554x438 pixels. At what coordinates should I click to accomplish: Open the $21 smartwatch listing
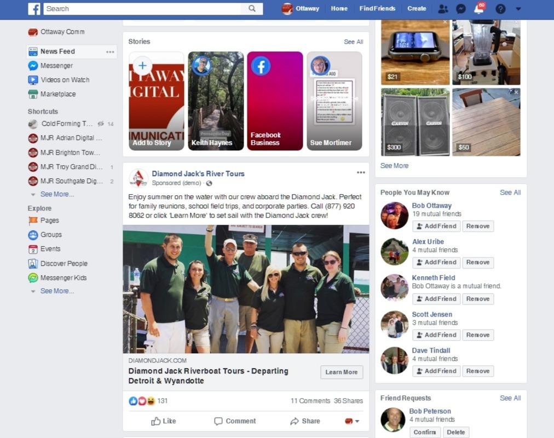[415, 52]
